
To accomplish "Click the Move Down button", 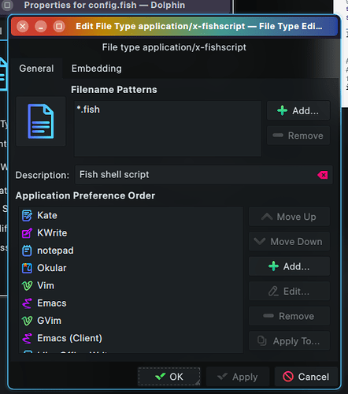I will coord(289,241).
